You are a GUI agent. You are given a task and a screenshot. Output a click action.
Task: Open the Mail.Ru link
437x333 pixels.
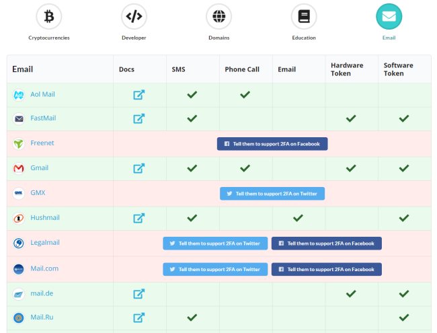tap(42, 317)
